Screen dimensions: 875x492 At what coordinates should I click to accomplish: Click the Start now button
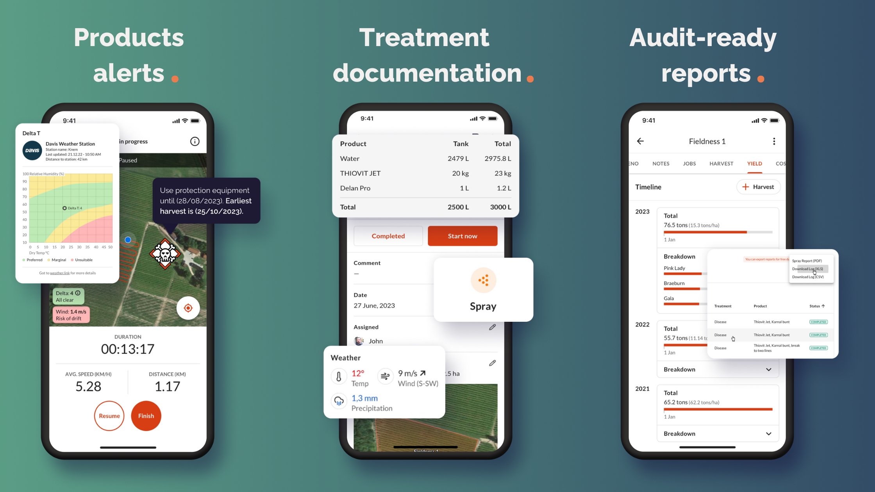(463, 235)
